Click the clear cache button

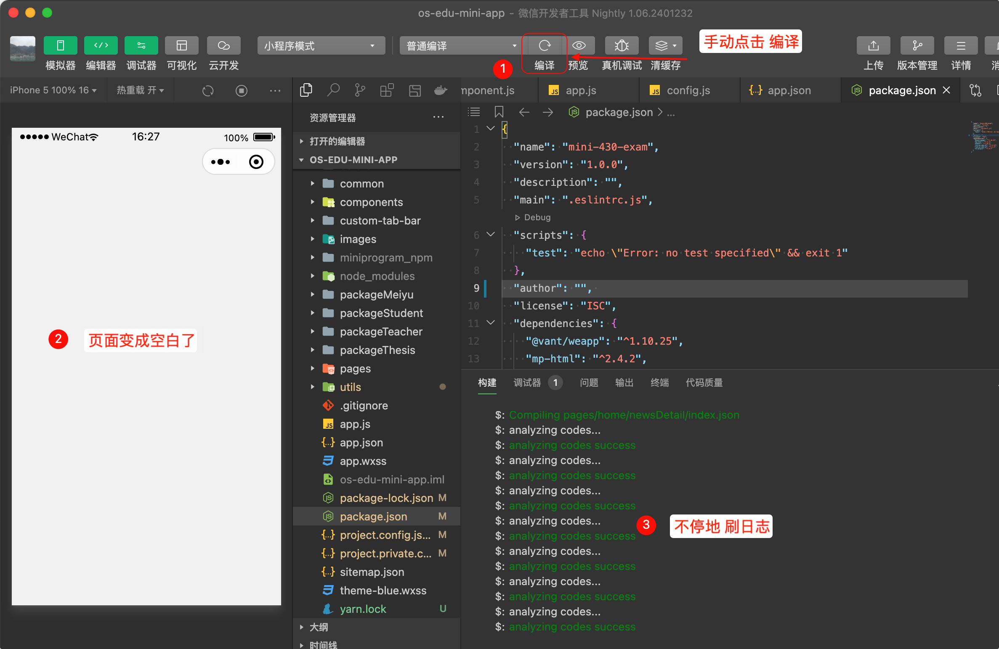coord(665,46)
